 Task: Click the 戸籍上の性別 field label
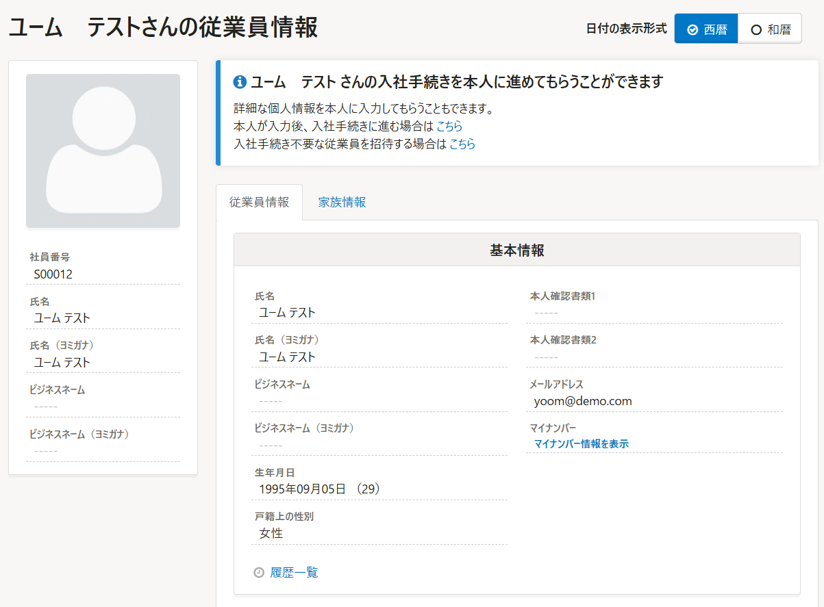pos(284,517)
